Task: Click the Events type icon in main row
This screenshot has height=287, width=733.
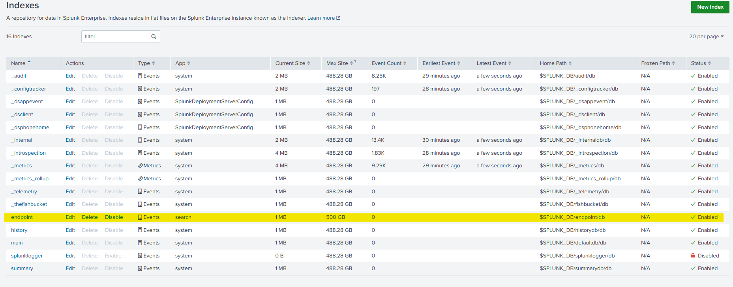Action: pyautogui.click(x=140, y=243)
